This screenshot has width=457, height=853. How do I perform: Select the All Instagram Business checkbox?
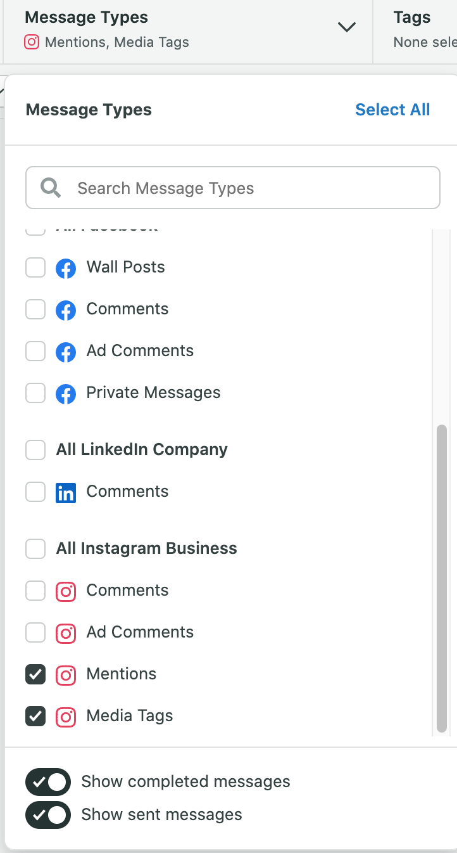coord(35,549)
